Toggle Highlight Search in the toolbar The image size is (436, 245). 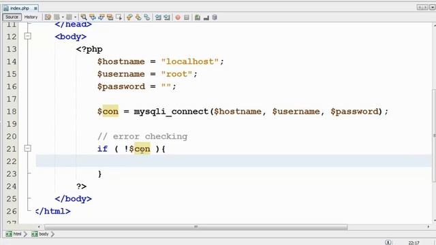110,17
